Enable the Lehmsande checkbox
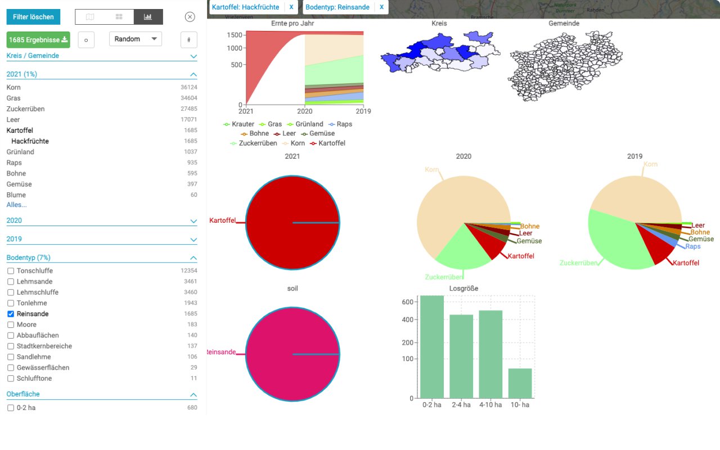Viewport: 720px width, 450px height. [x=11, y=282]
